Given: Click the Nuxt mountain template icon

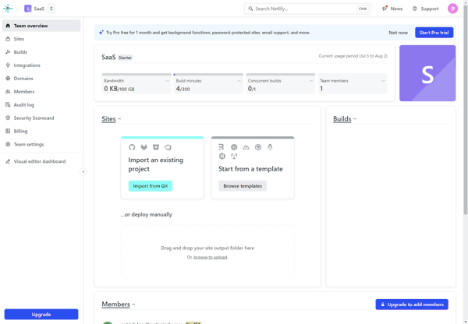Looking at the screenshot, I should [x=246, y=147].
